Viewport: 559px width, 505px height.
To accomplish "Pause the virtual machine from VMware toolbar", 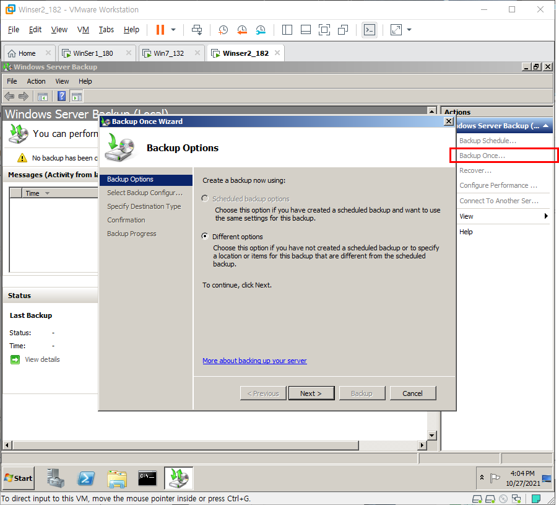I will [160, 30].
